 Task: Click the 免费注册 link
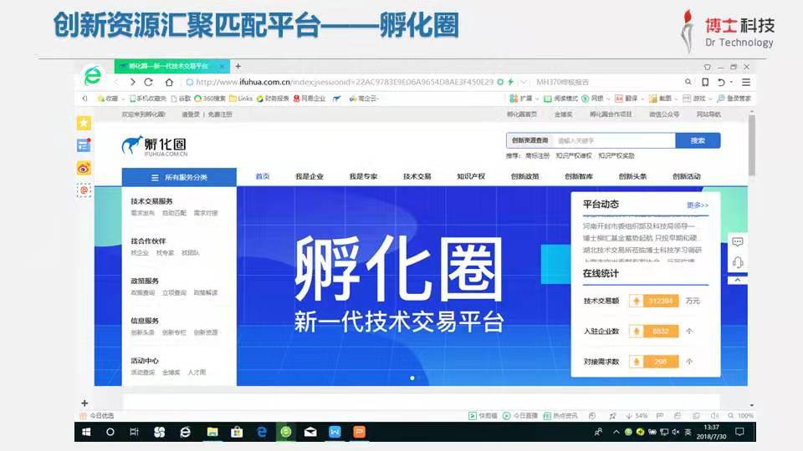click(x=220, y=114)
